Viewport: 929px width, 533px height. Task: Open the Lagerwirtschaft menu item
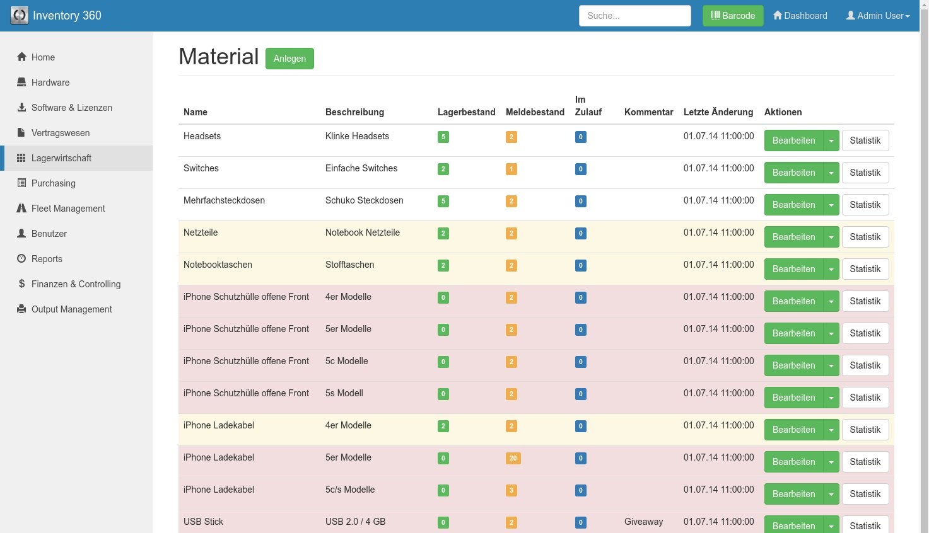click(x=61, y=158)
